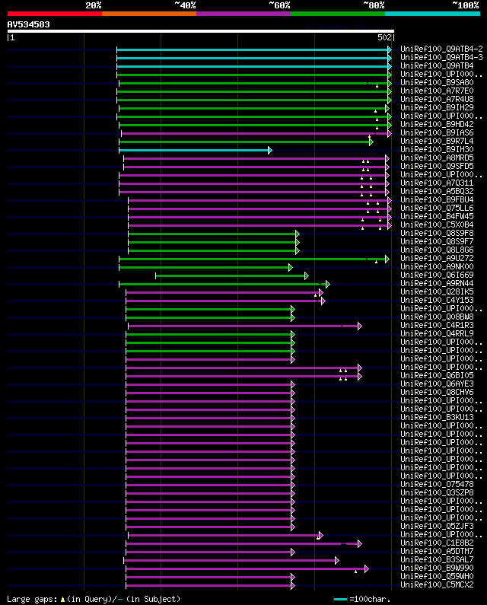Screen dimensions: 487x605
Task: Click the purple alignment bar for UniRef100_O75478
Action: click(x=208, y=485)
